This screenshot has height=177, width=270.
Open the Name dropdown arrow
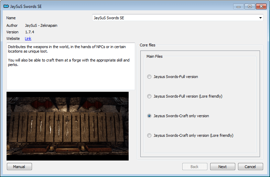(260, 18)
